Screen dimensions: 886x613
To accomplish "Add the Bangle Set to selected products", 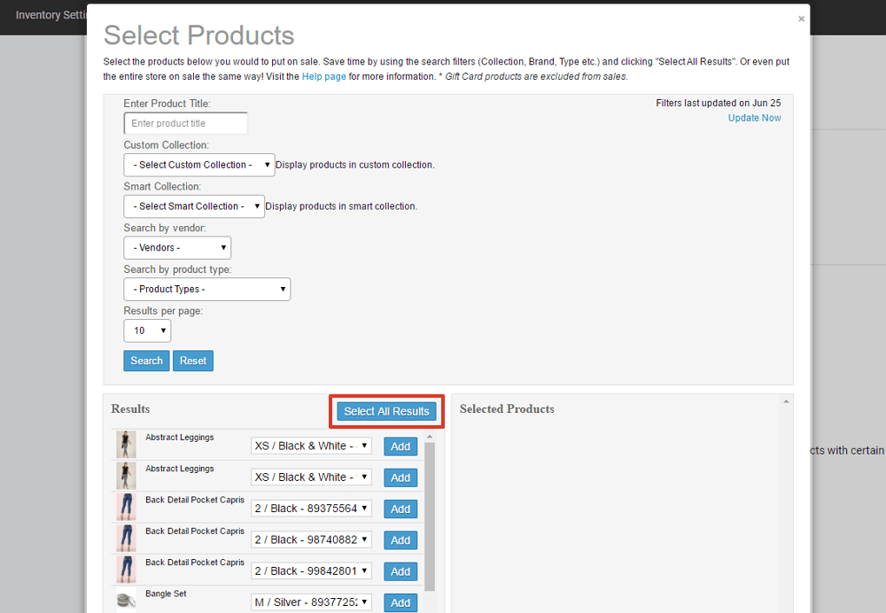I will point(400,602).
